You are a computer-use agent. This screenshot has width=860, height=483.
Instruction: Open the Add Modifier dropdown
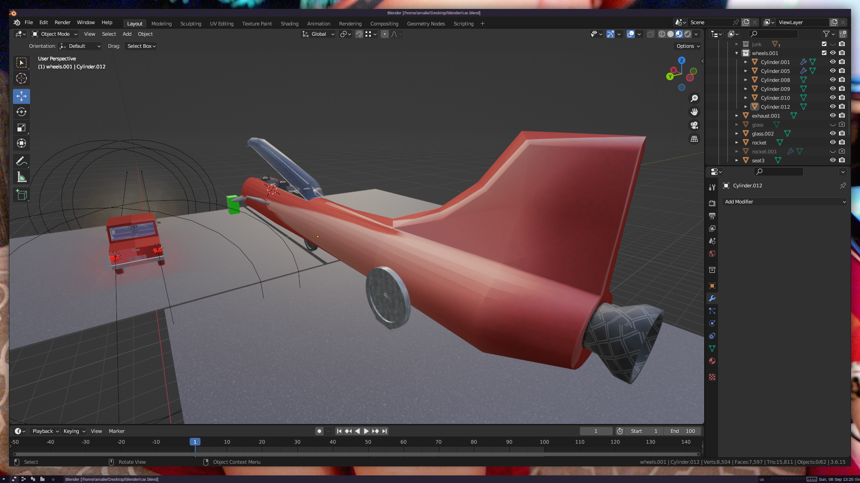pos(785,202)
